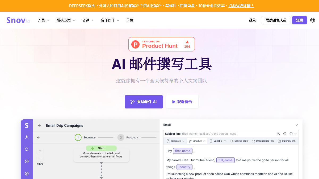Select the Sequence step 1
319x179 pixels.
tap(85, 138)
